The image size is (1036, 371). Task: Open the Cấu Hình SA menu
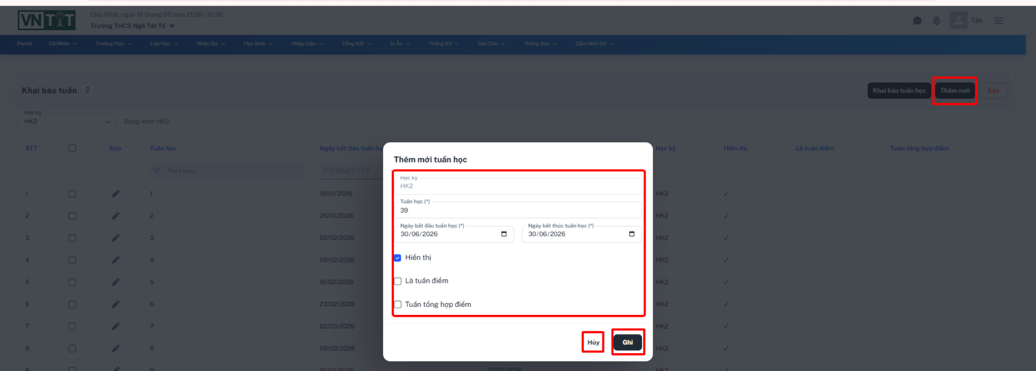tap(594, 44)
